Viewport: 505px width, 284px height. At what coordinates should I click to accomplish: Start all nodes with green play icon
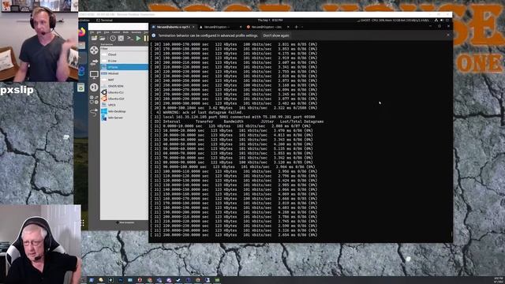[x=139, y=39]
